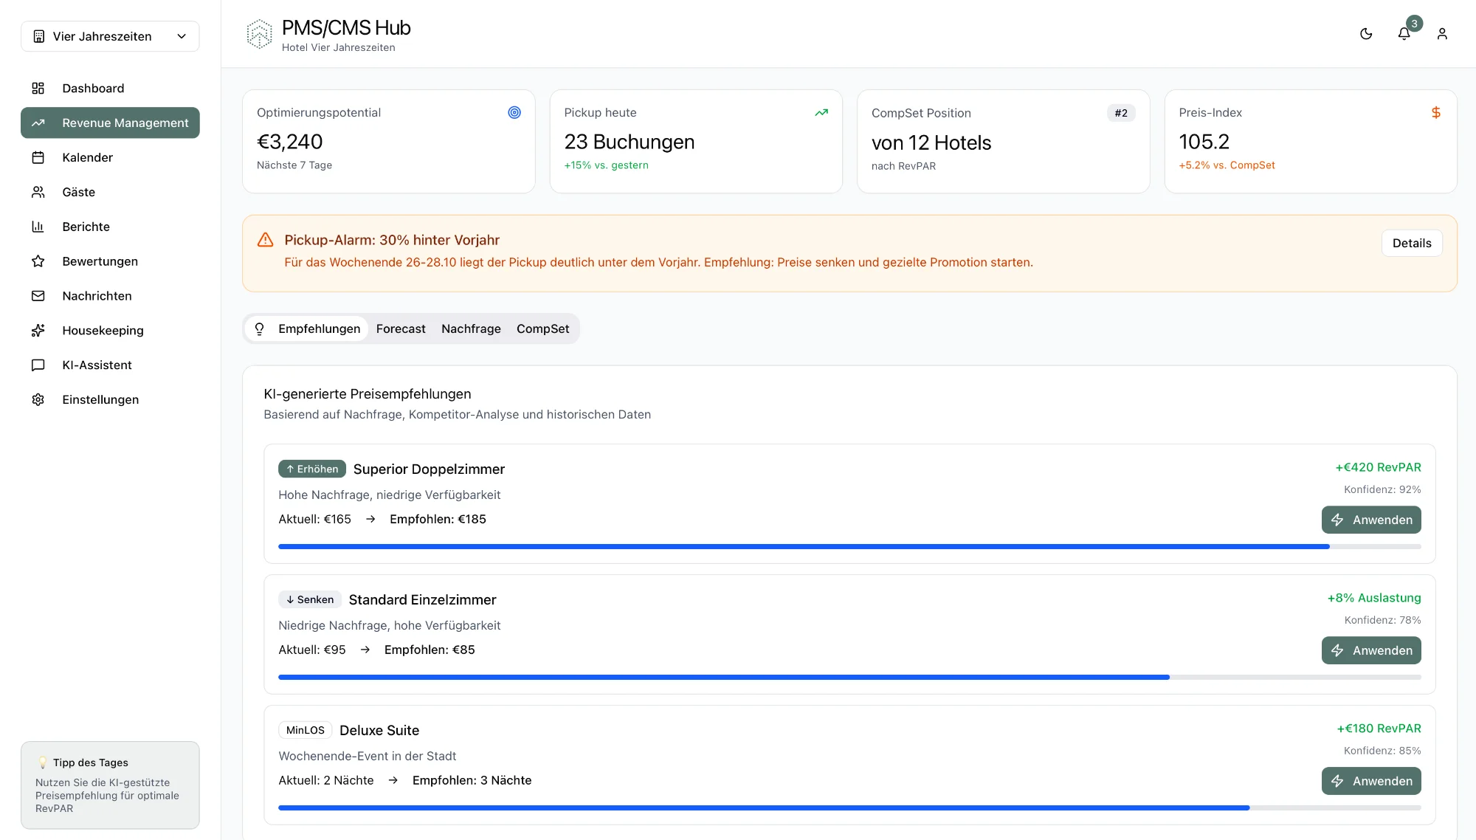Switch to the Forecast tab

401,329
